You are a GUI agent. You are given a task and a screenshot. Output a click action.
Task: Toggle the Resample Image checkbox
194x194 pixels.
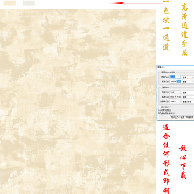click(160, 113)
